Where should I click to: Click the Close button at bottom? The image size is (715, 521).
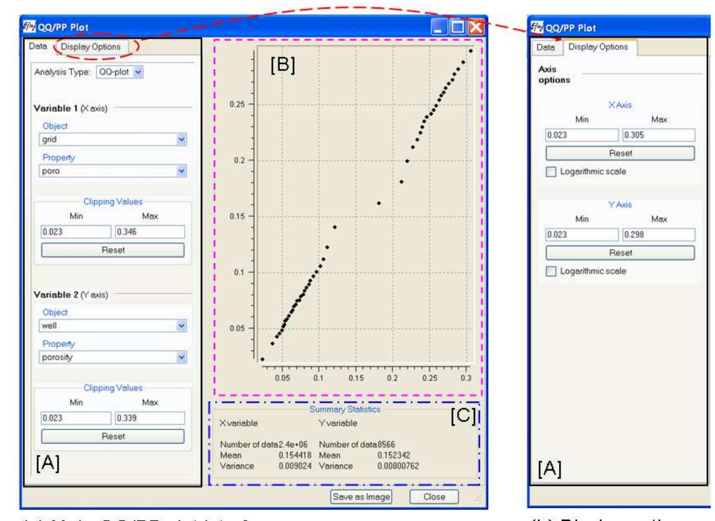point(434,497)
